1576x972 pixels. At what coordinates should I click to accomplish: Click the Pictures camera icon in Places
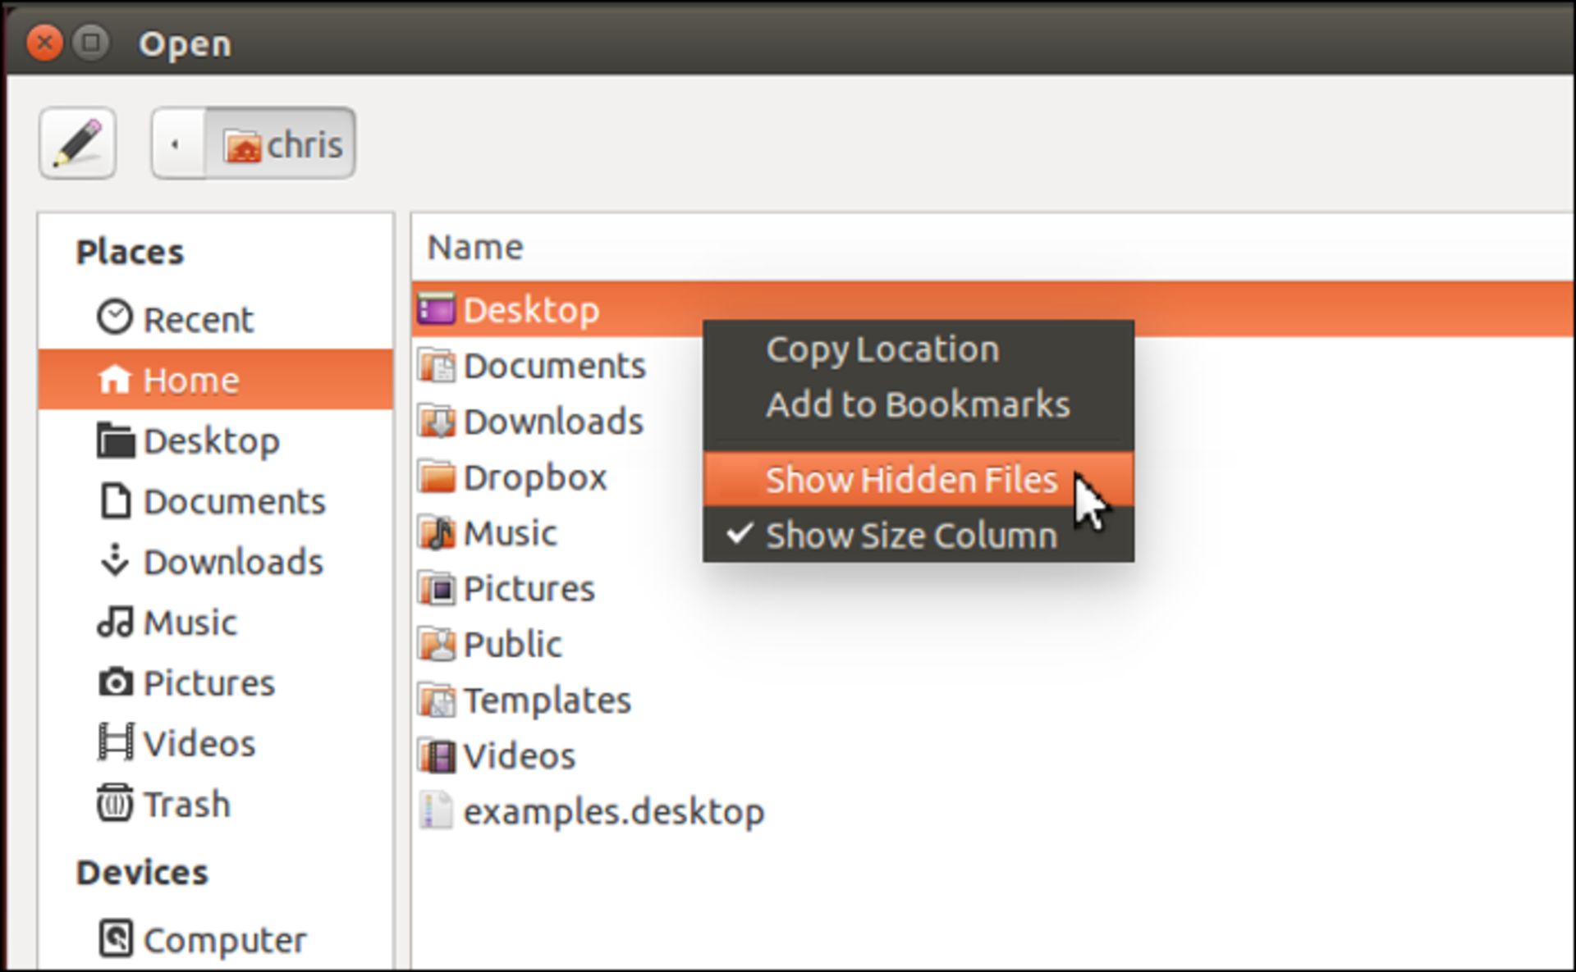115,682
